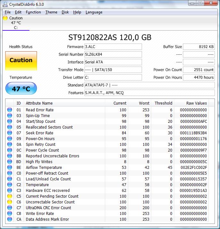220x229 pixels.
Task: Click the ID column header
Action: 19,103
